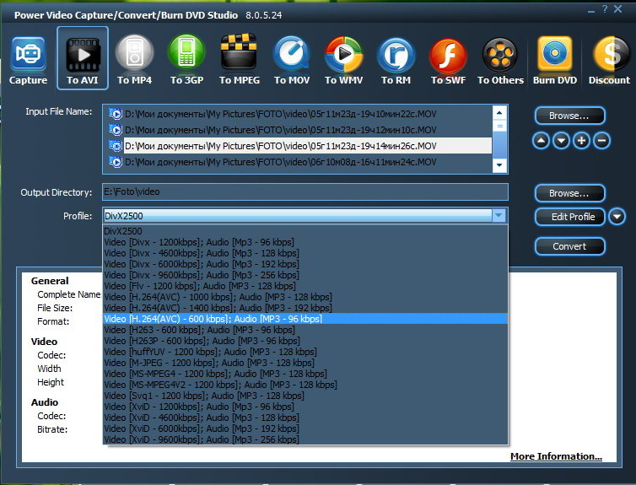Choose DivX2500 profile in the list
The width and height of the screenshot is (636, 485).
[x=305, y=231]
